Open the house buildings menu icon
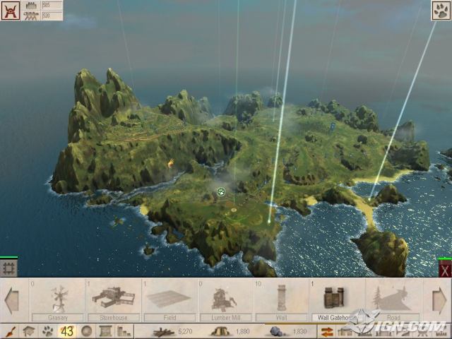 [29, 331]
